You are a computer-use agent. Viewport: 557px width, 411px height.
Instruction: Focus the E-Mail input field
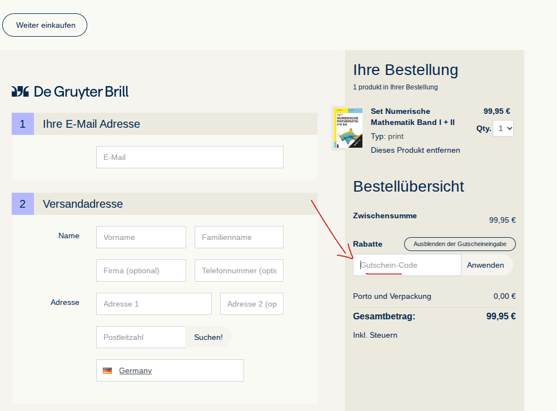[x=190, y=157]
